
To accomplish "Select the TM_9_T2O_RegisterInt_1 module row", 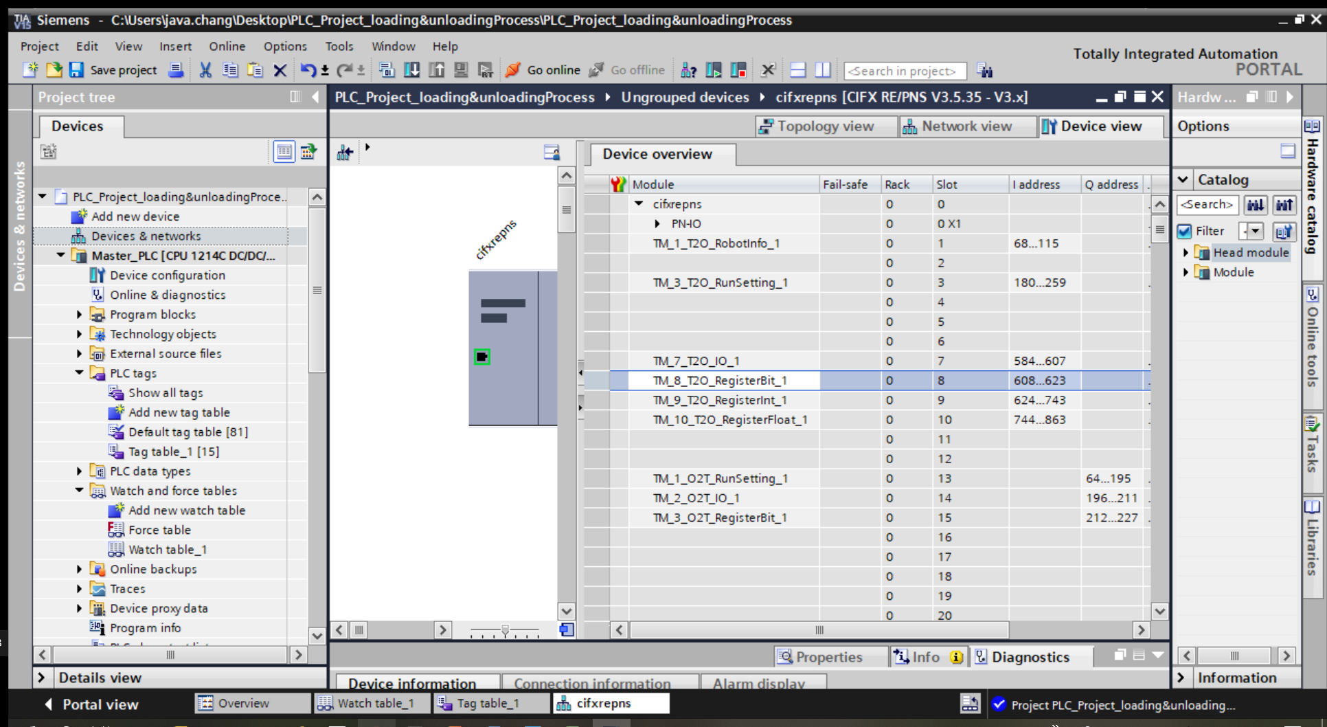I will click(x=880, y=400).
